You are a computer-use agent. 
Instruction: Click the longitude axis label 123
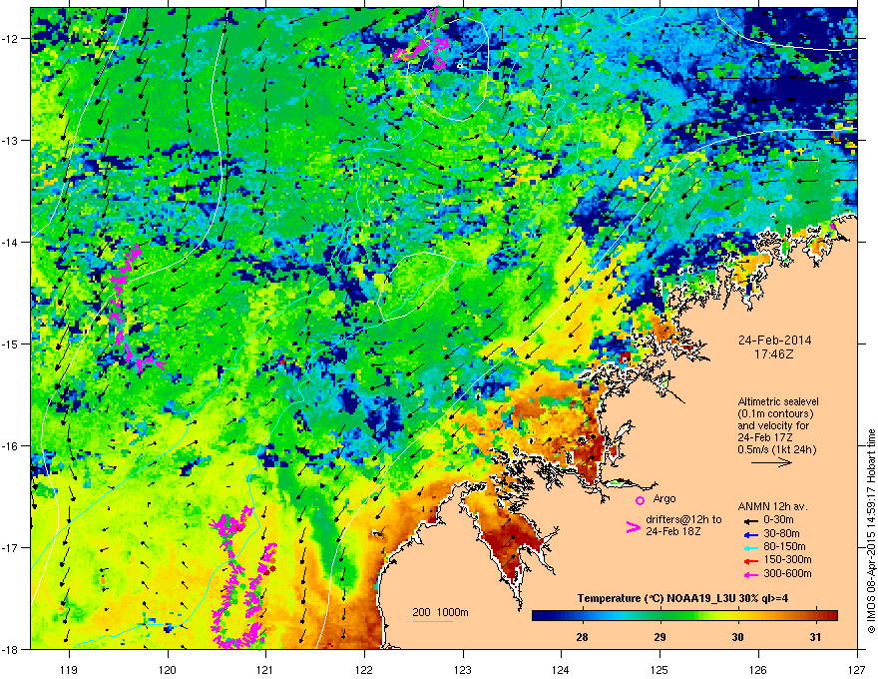(463, 669)
